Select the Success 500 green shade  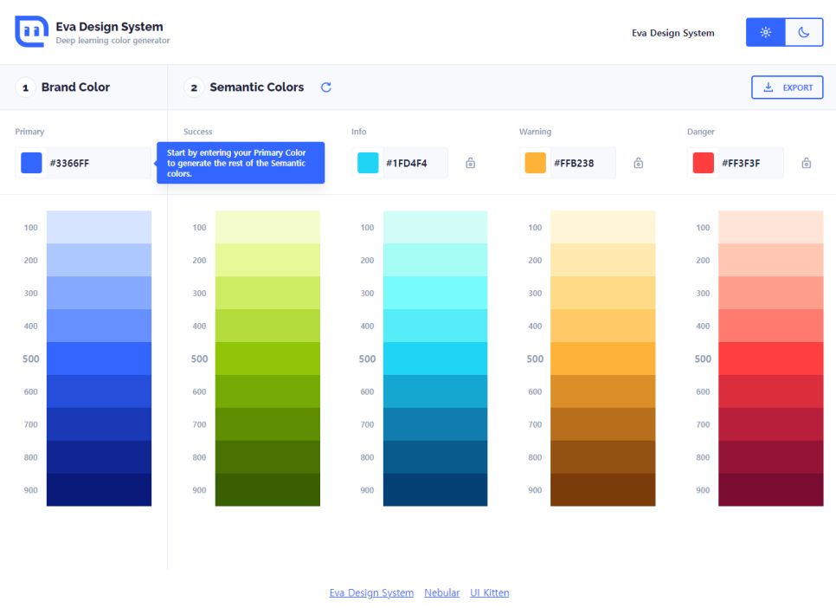coord(267,359)
